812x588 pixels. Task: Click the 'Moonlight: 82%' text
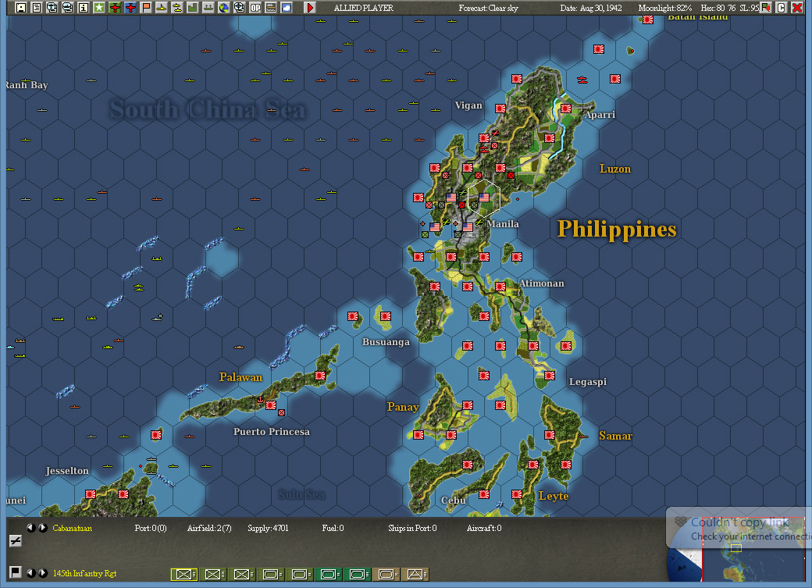665,8
